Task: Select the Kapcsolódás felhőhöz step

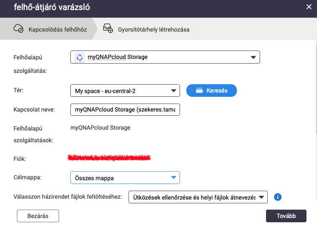Action: 49,29
